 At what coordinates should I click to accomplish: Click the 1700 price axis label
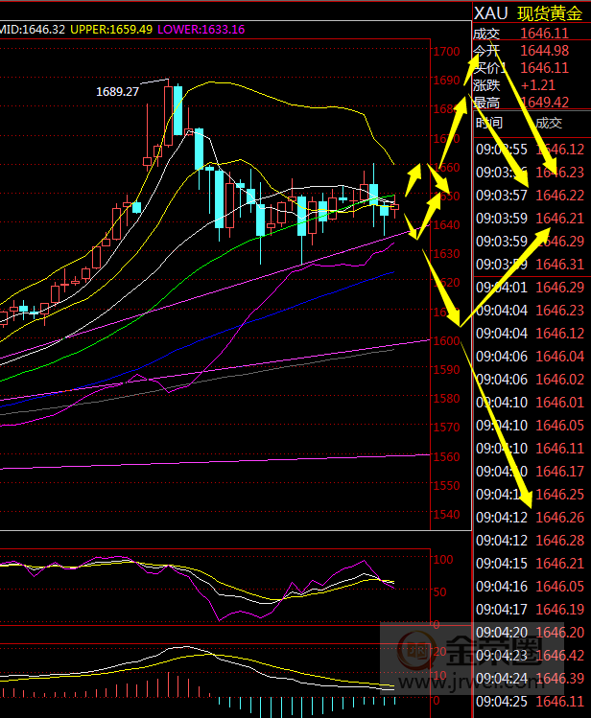coord(445,52)
